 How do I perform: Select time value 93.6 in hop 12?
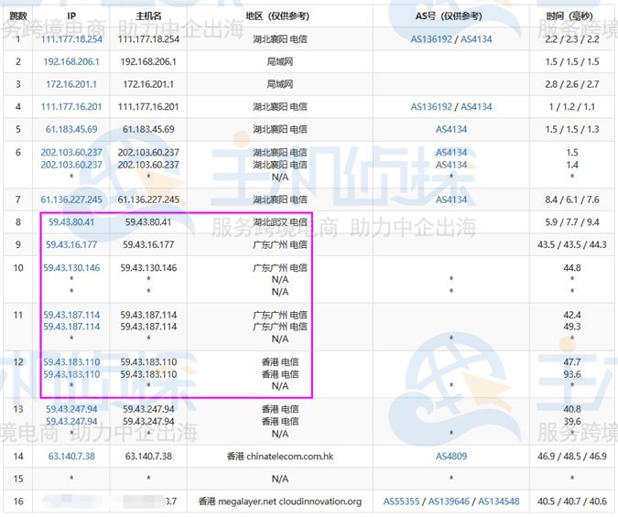[x=572, y=374]
